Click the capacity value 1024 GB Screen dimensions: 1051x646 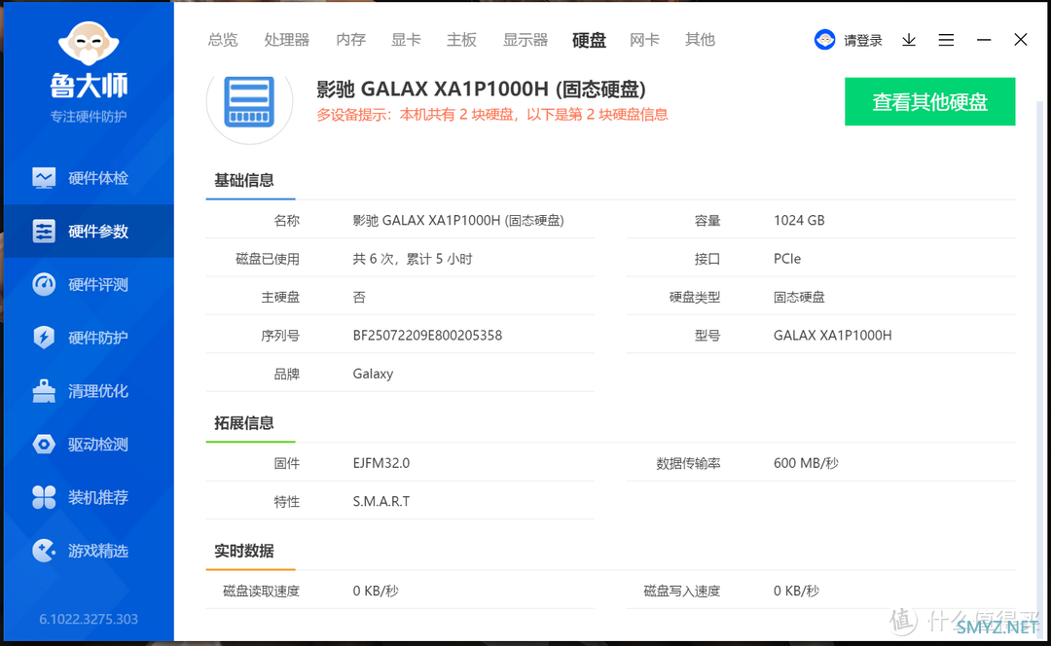799,221
